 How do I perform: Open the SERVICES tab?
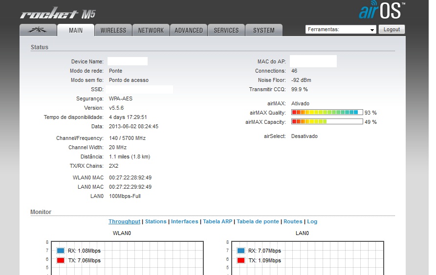tap(226, 30)
